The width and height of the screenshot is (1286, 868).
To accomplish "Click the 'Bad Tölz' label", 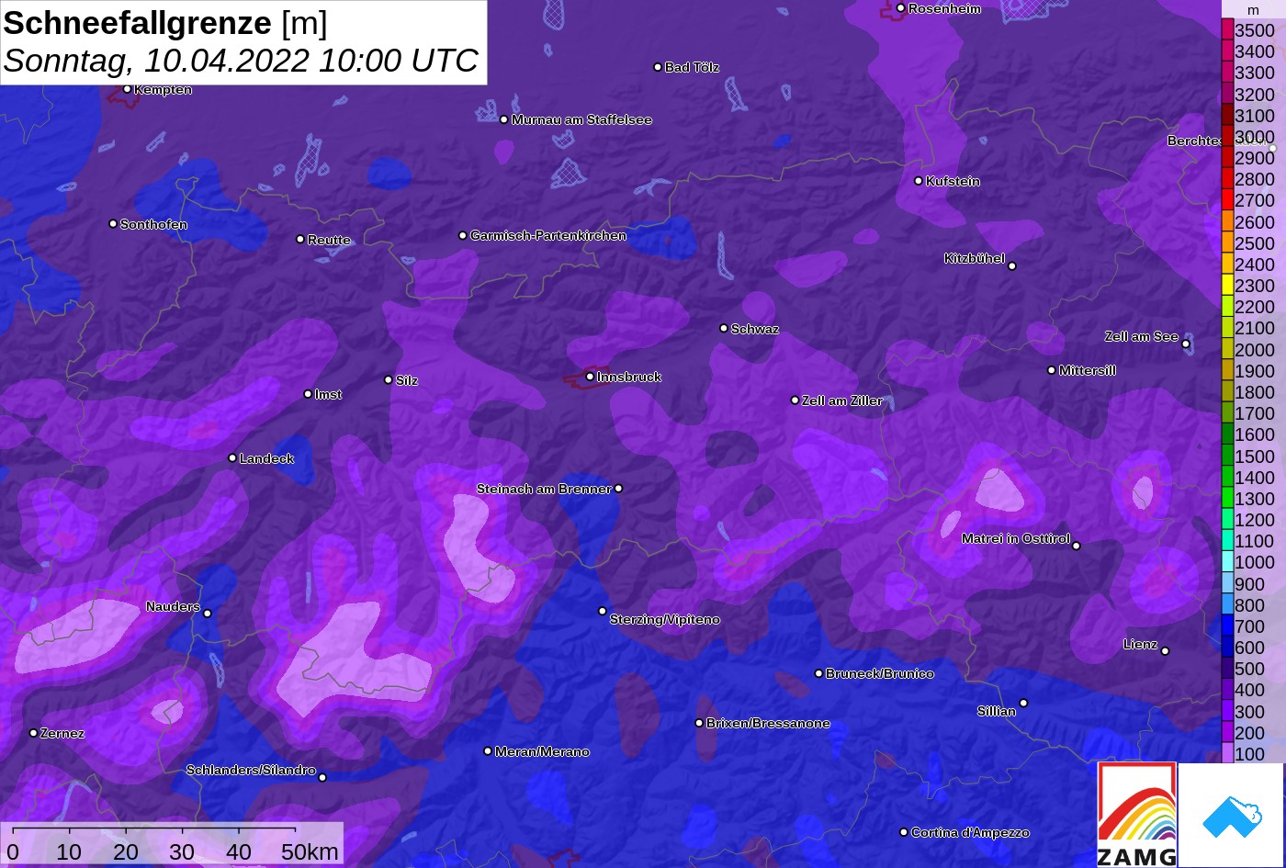I will point(692,67).
